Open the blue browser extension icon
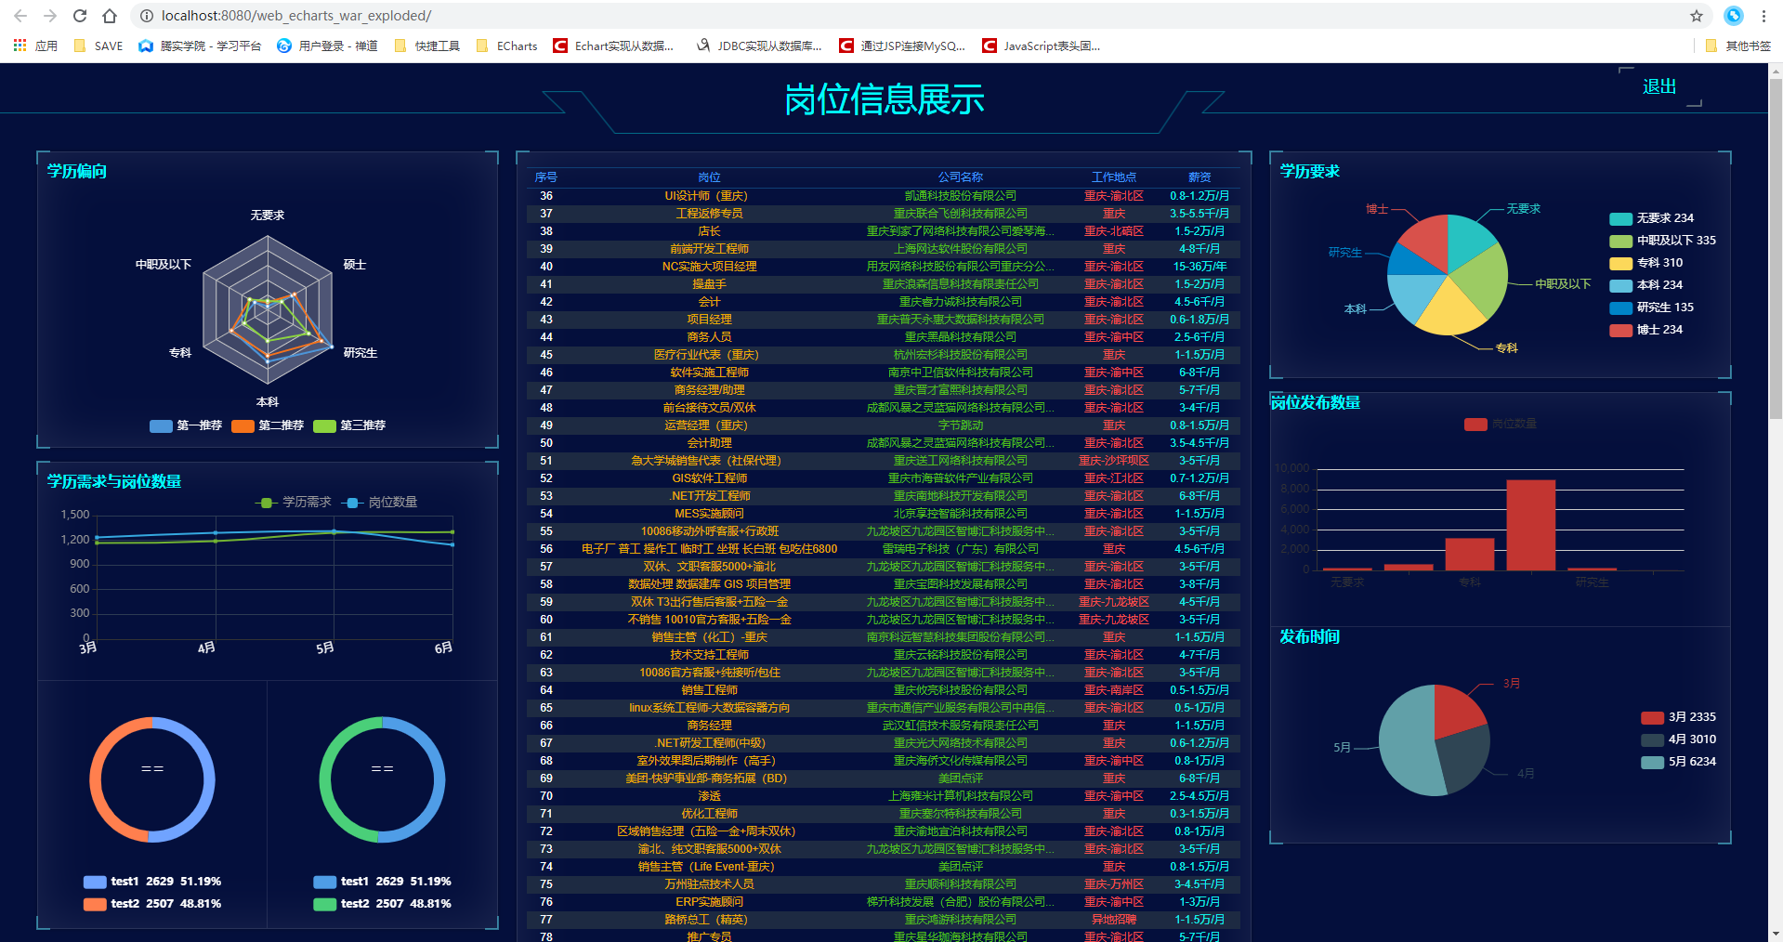1783x942 pixels. (1734, 16)
